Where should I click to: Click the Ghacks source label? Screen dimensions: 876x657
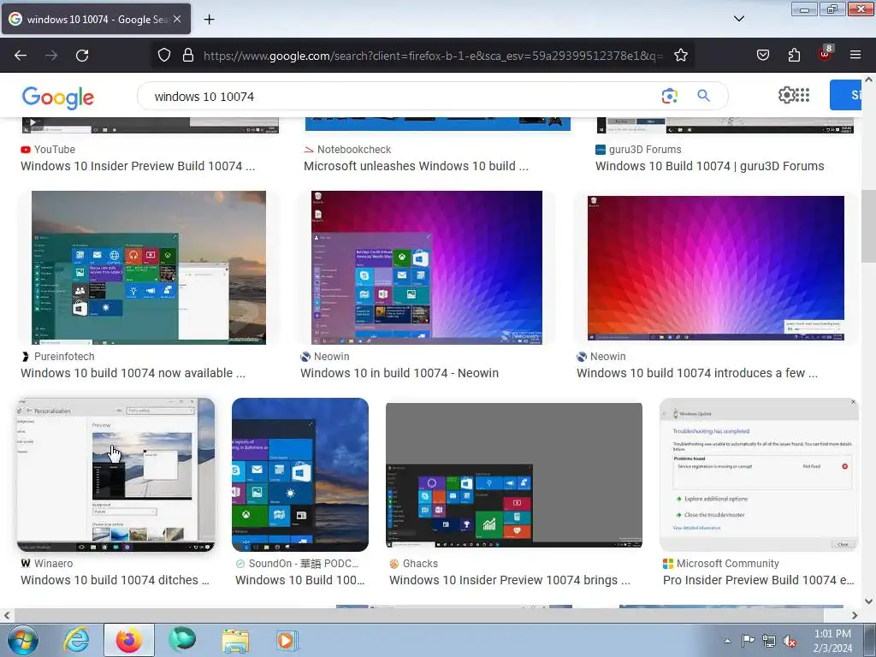[420, 563]
